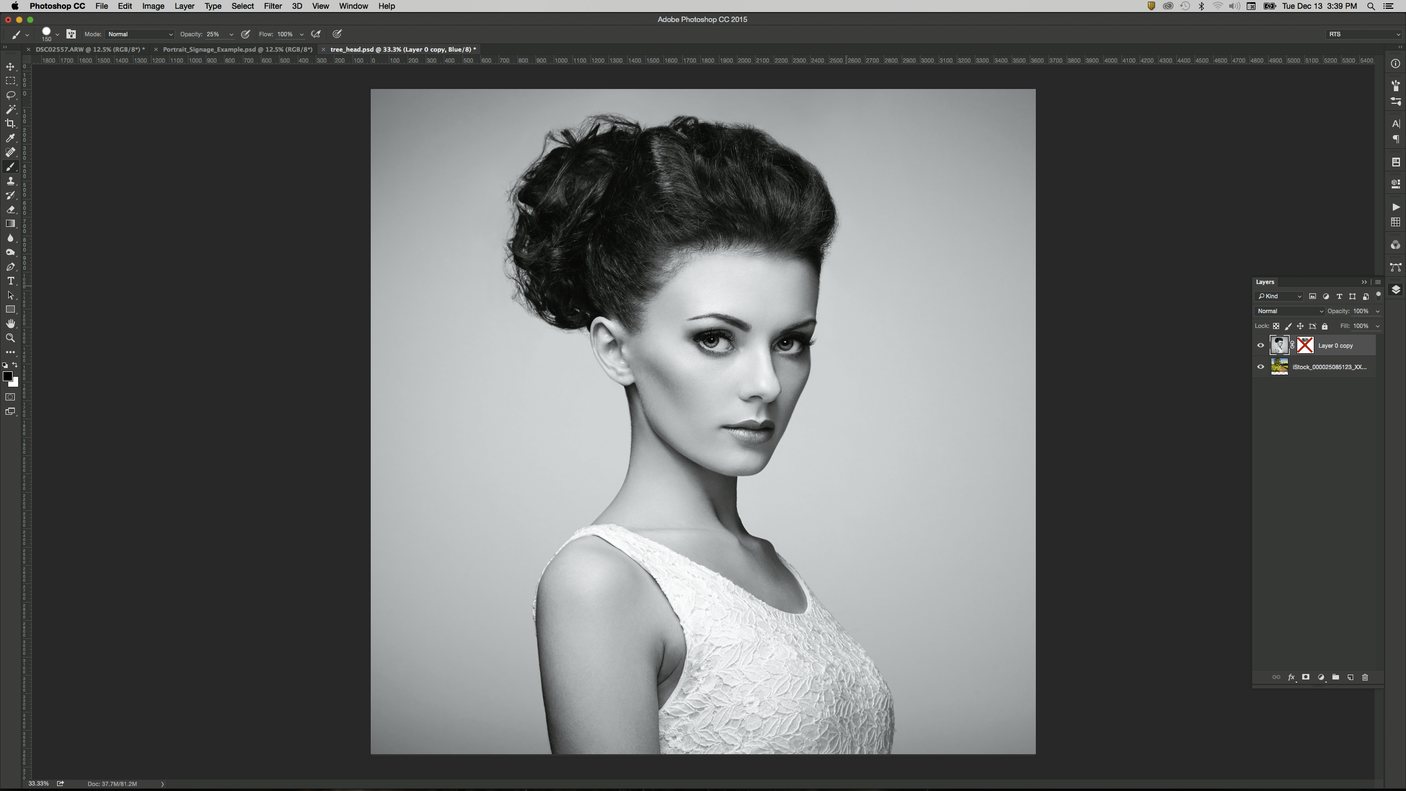Select the Gradient tool
Image resolution: width=1406 pixels, height=791 pixels.
pos(10,224)
